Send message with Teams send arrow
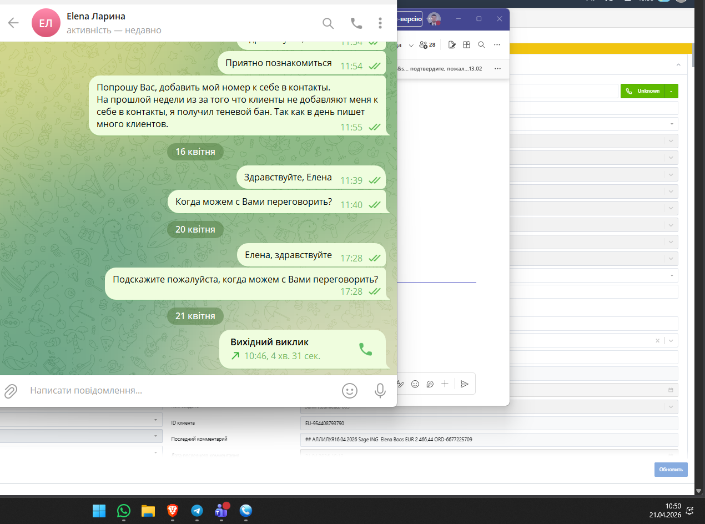Image resolution: width=705 pixels, height=524 pixels. pos(465,384)
